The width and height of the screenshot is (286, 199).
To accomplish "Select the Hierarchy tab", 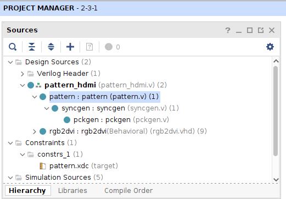I will coord(27,191).
